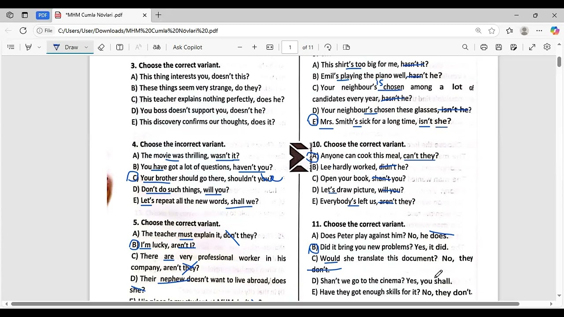Click the vertical scrollbar thumb
The image size is (564, 317).
click(559, 62)
